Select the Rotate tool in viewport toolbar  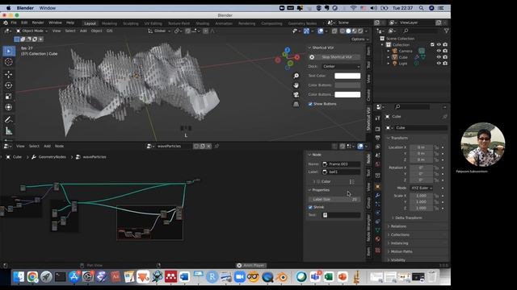click(x=9, y=85)
